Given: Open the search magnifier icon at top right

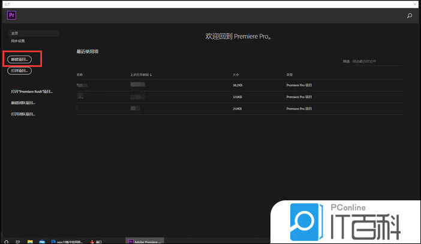Looking at the screenshot, I should (410, 16).
